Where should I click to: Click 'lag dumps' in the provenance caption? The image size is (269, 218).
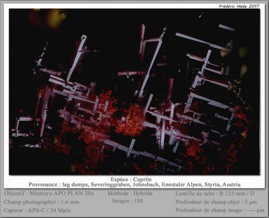click(x=76, y=185)
